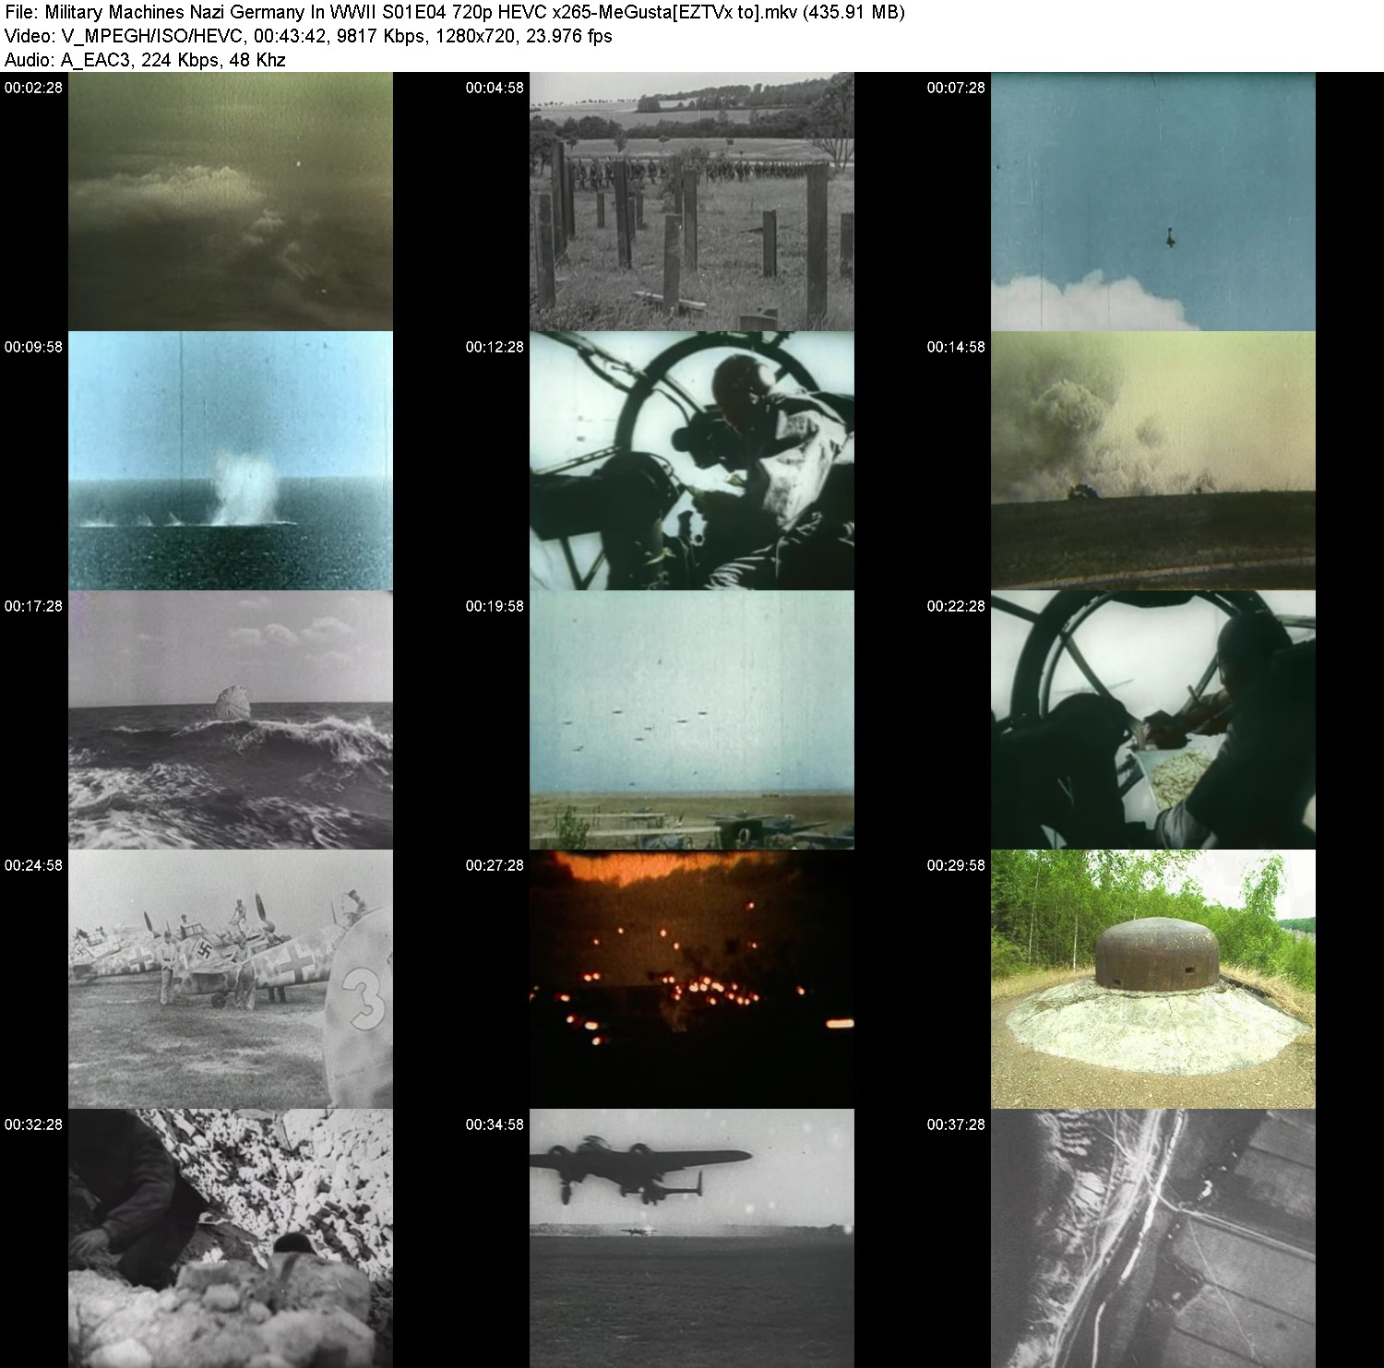1384x1368 pixels.
Task: Click the 00:17:28 thumbnail of parachute in waves
Action: click(x=231, y=720)
